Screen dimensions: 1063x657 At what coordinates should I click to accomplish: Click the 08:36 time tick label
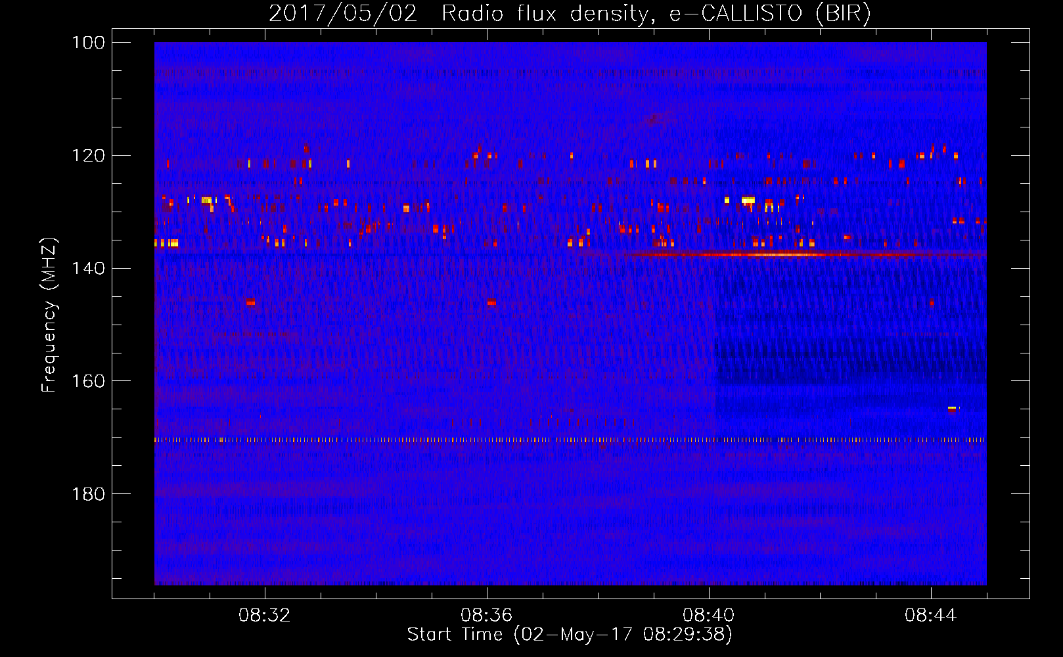point(487,616)
